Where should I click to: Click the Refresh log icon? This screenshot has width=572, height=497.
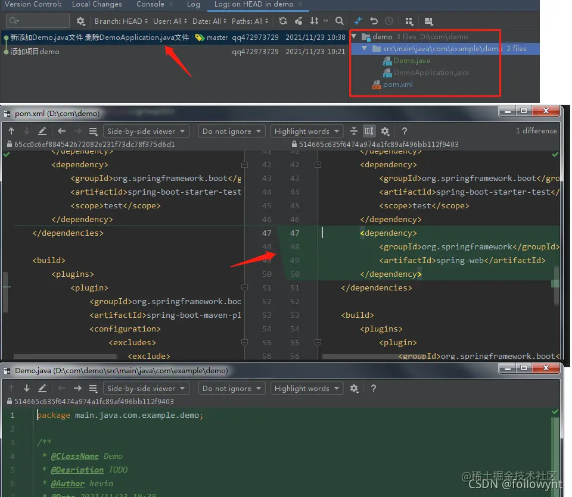pyautogui.click(x=283, y=21)
